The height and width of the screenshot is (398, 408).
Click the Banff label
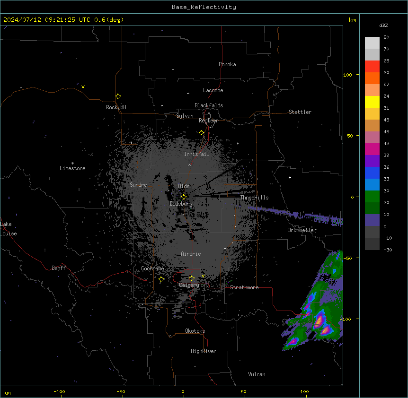tap(59, 268)
